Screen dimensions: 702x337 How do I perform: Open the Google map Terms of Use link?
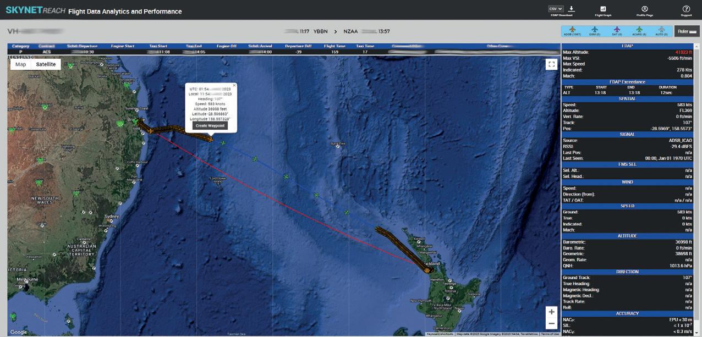[550, 334]
